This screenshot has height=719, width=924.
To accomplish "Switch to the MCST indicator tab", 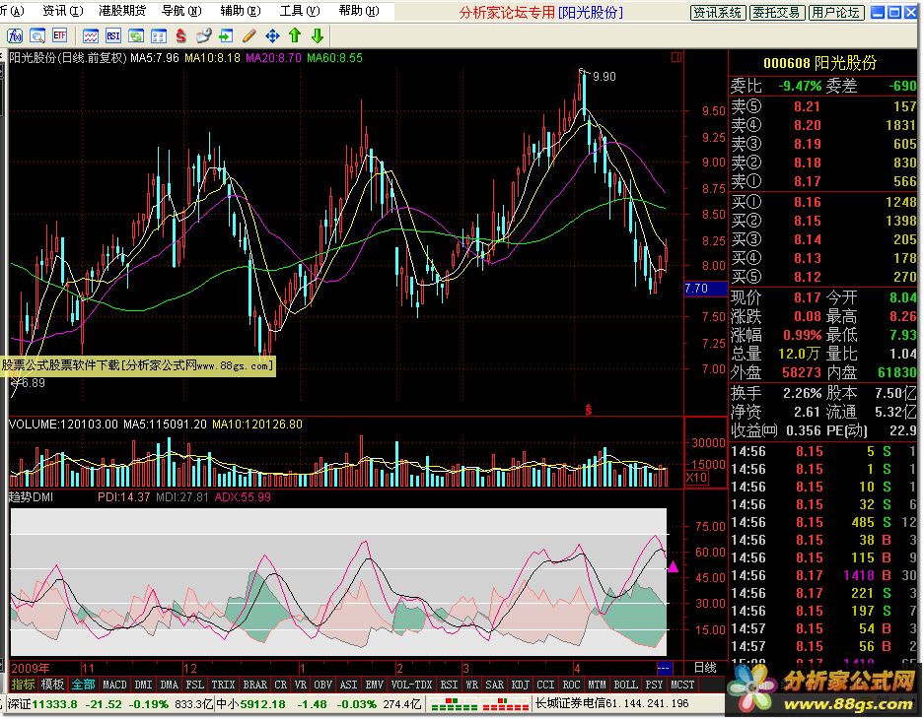I will click(682, 685).
